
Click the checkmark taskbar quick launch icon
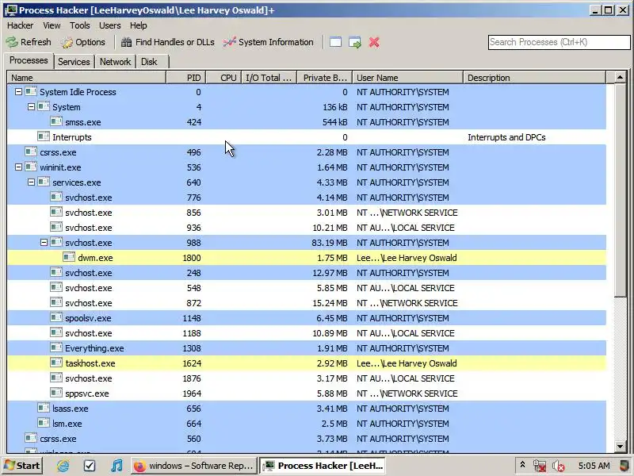coord(90,466)
